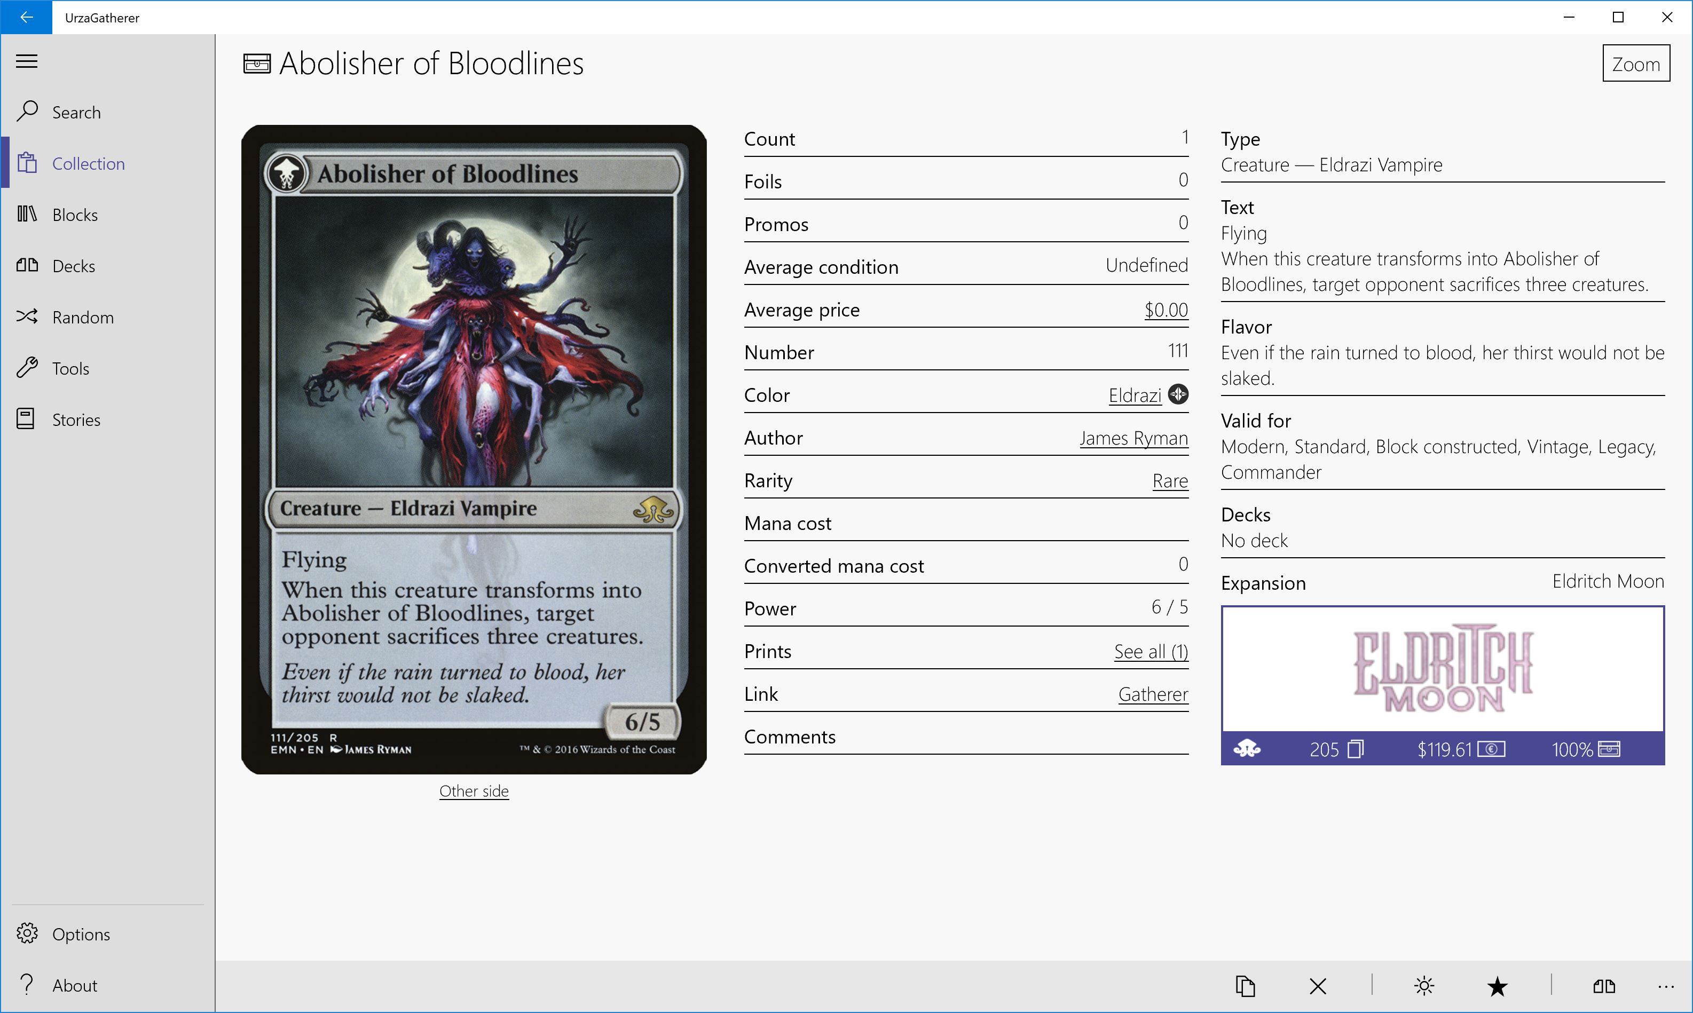The width and height of the screenshot is (1693, 1013).
Task: Click the Stories book icon
Action: 26,418
